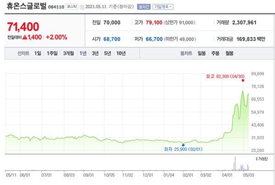The height and width of the screenshot is (185, 275).
Task: Select the 1일 line chart period
Action: (x=38, y=53)
